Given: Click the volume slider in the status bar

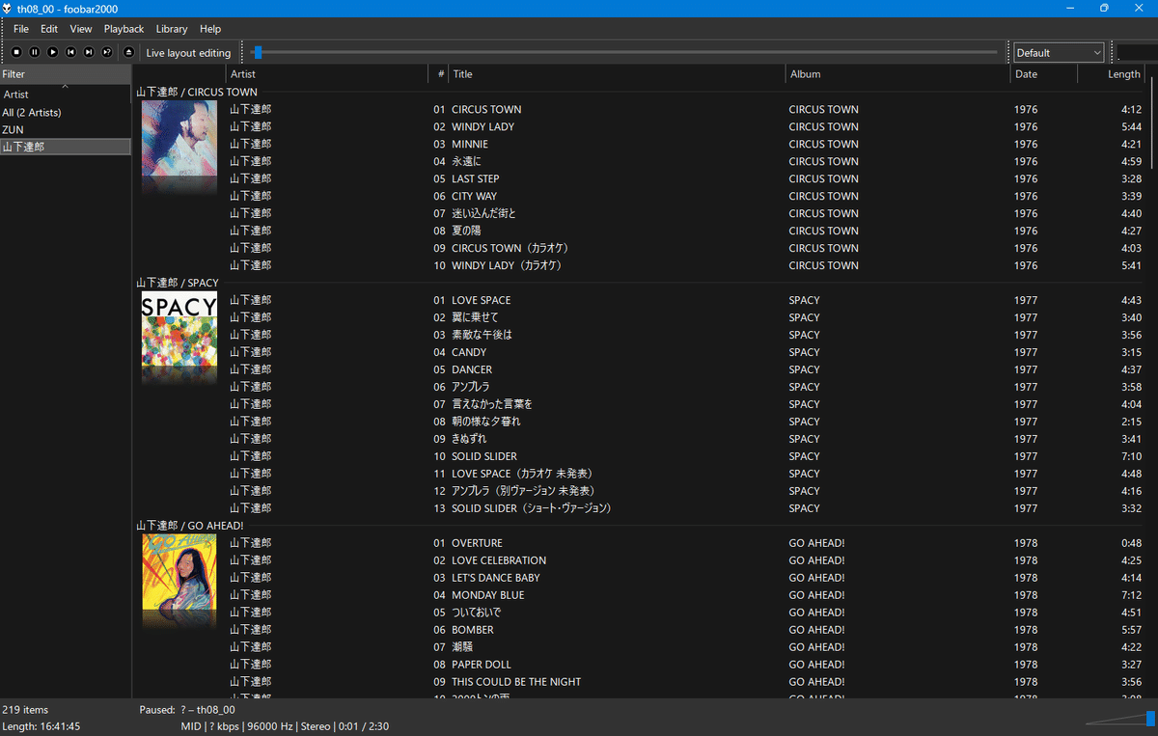Looking at the screenshot, I should click(x=1120, y=718).
